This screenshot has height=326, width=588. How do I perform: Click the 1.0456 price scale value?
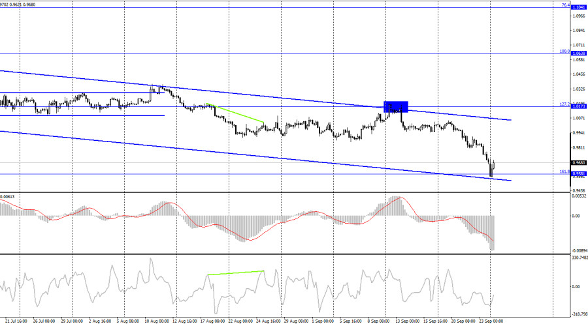[579, 74]
